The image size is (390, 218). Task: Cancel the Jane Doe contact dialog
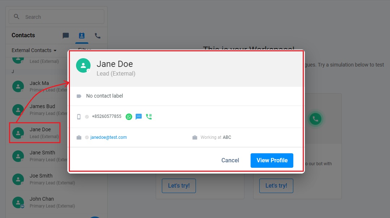tap(230, 160)
